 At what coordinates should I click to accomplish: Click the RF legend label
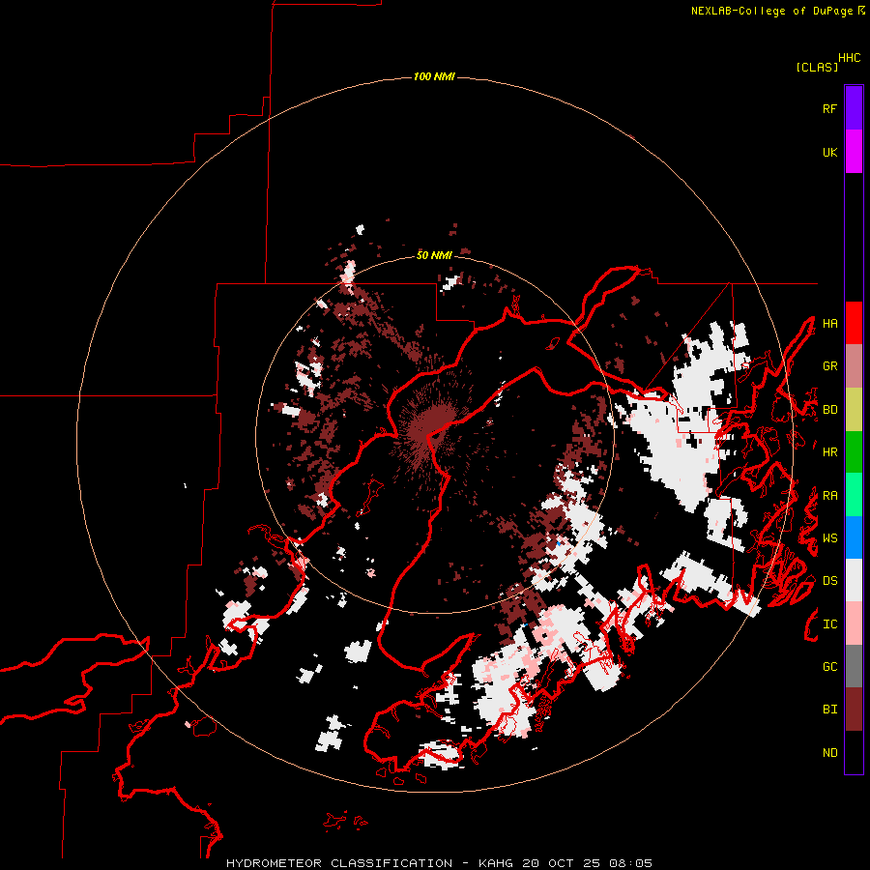click(829, 108)
